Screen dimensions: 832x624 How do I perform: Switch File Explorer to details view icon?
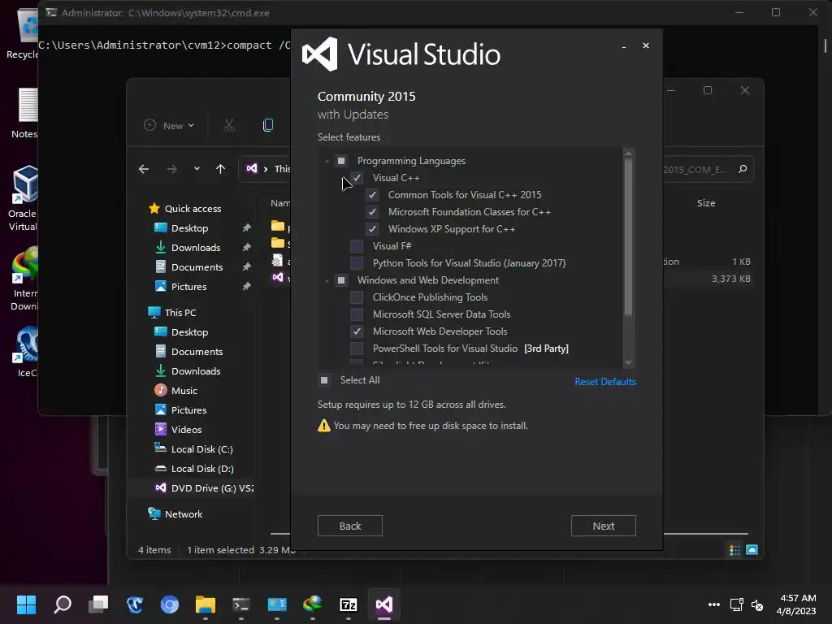(x=734, y=550)
